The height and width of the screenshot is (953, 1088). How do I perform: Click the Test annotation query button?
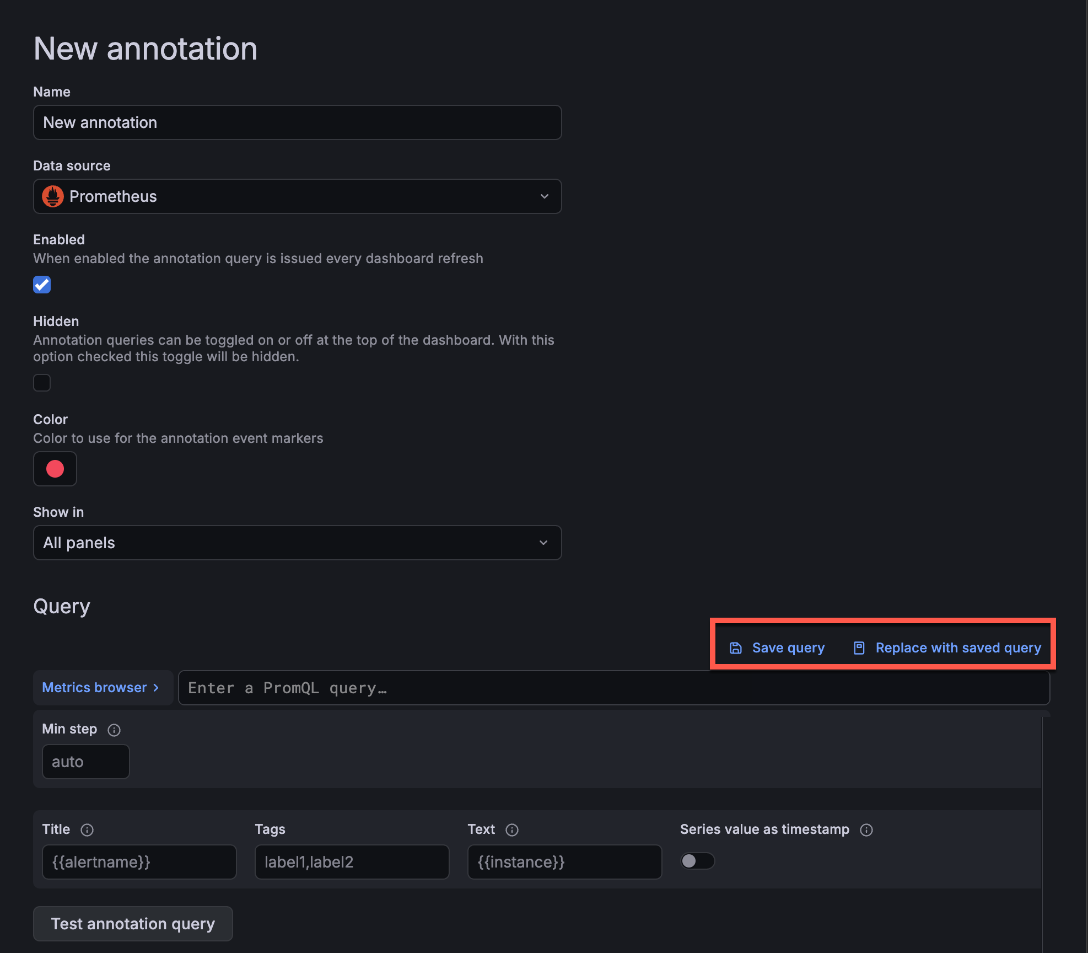132,924
